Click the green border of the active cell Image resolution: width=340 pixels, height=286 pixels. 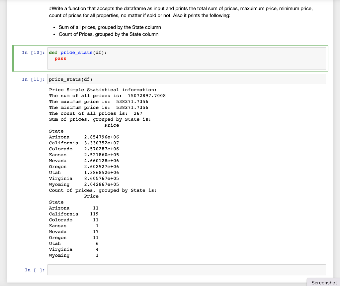(13, 58)
